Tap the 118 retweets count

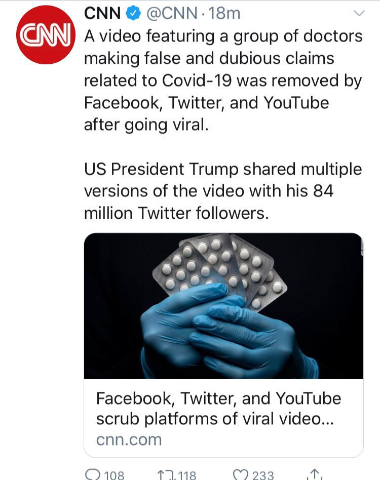185,475
